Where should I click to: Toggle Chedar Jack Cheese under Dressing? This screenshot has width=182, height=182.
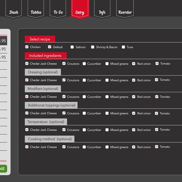[27, 80]
